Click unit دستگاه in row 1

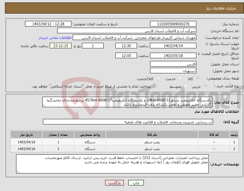point(90,142)
